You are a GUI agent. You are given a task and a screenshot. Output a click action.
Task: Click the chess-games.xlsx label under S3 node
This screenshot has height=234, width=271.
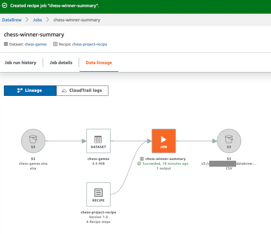coord(33,164)
